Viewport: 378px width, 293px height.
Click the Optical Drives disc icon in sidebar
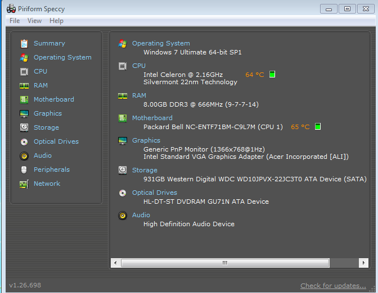24,141
